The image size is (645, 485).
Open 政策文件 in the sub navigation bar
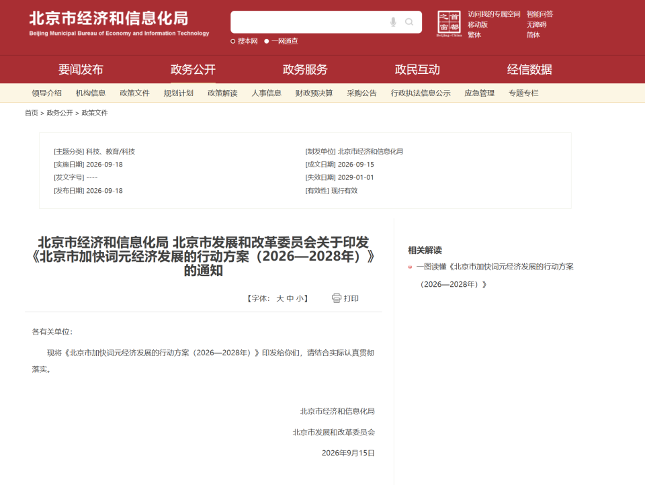pyautogui.click(x=134, y=93)
